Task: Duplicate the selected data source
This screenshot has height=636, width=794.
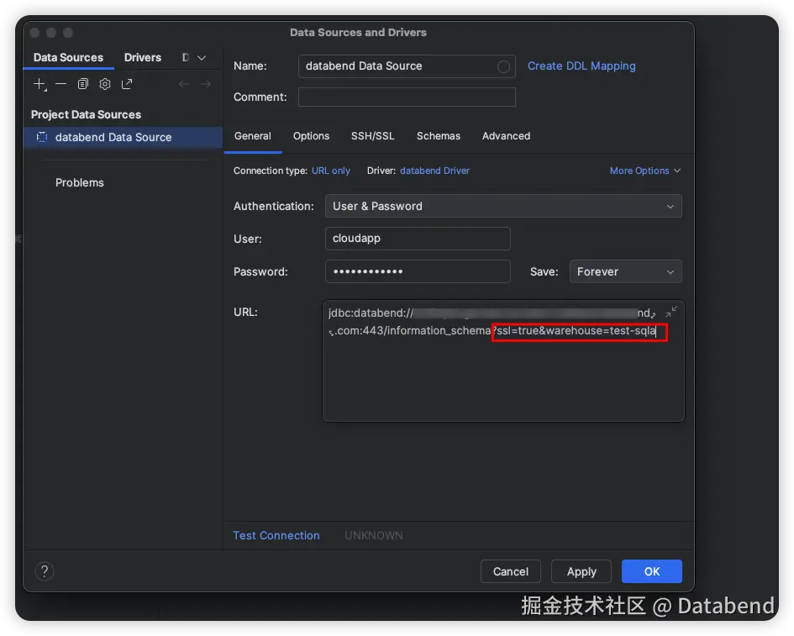Action: [x=82, y=84]
